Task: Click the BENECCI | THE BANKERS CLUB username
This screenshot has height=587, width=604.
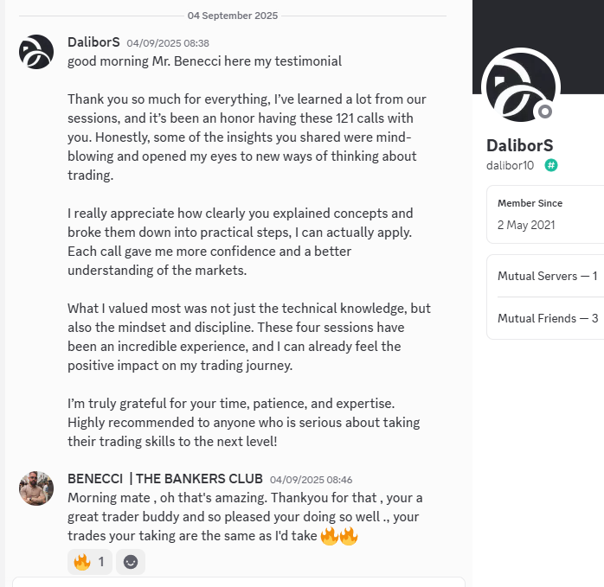Action: (164, 479)
